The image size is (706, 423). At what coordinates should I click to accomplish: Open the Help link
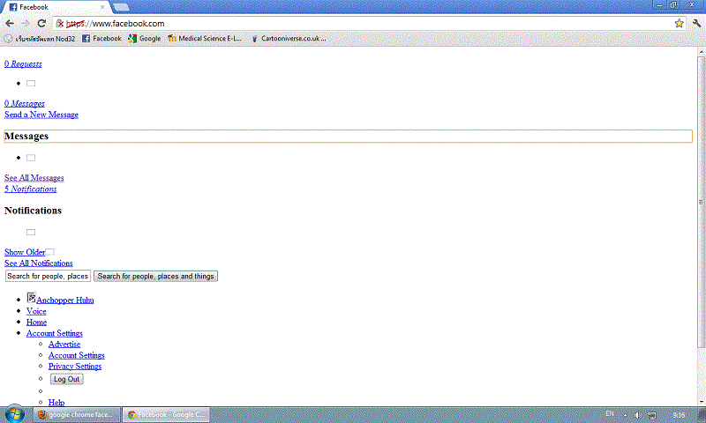[56, 403]
